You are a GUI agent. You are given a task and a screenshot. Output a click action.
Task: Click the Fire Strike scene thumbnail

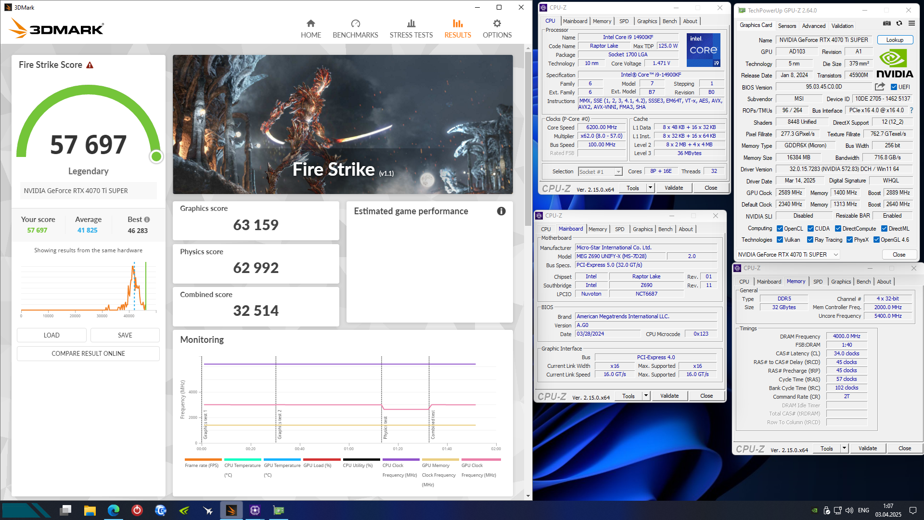pos(343,124)
